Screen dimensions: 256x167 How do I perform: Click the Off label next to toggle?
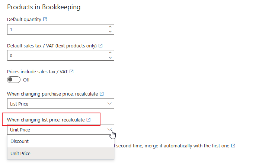(26, 80)
